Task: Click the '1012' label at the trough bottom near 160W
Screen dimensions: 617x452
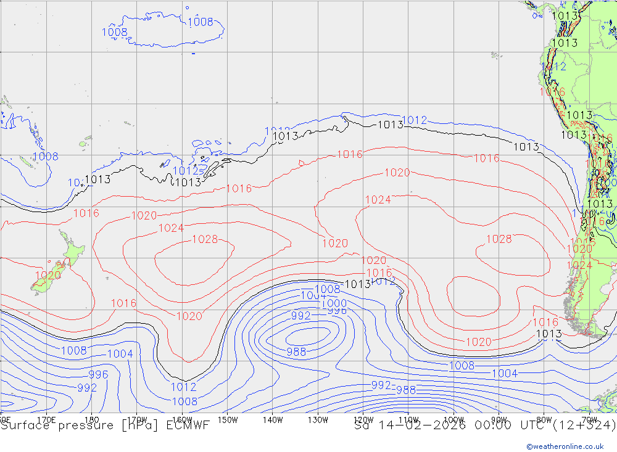Action: 183,387
